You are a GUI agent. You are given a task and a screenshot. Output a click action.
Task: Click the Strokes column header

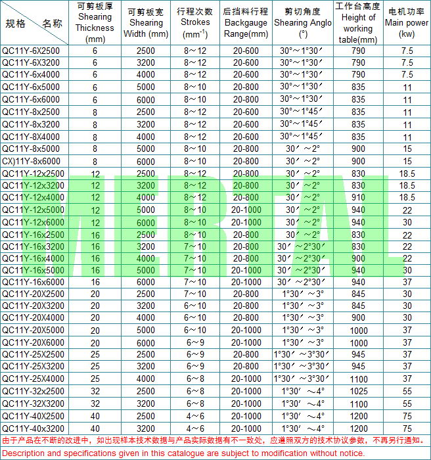click(x=195, y=22)
